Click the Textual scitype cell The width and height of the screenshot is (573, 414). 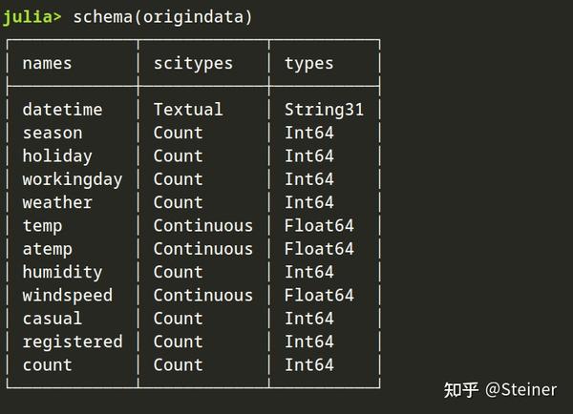click(188, 110)
